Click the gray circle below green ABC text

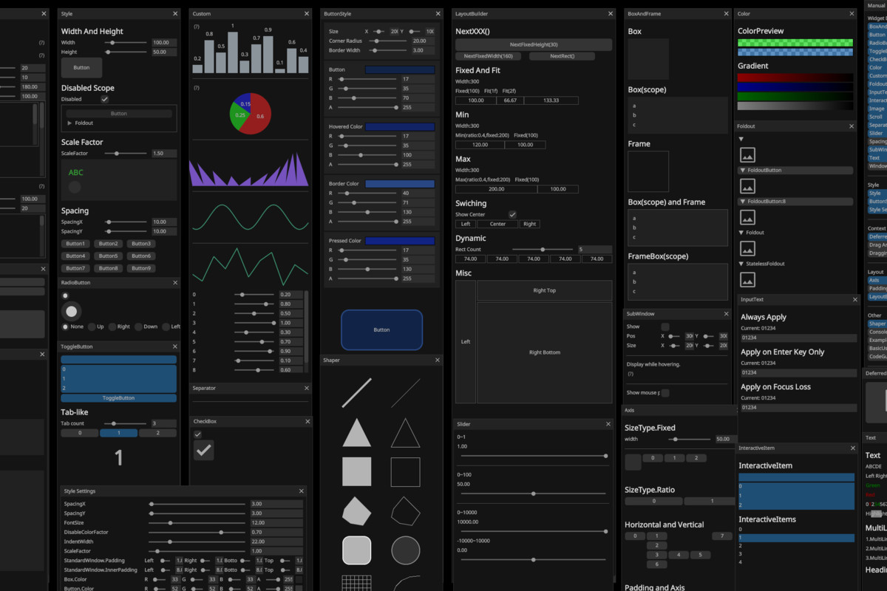75,187
